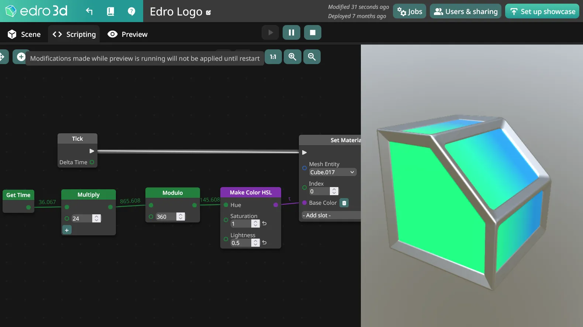
Task: Open the Jobs panel
Action: [410, 11]
